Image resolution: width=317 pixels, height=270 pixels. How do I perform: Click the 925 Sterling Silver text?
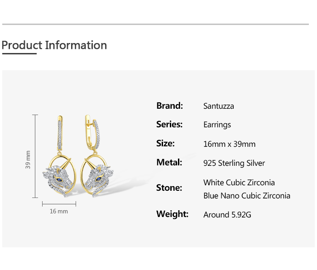(234, 163)
